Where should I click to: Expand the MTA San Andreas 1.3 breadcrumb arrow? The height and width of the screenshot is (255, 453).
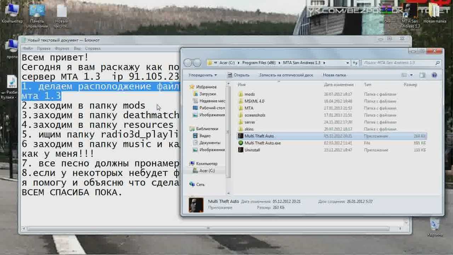324,63
